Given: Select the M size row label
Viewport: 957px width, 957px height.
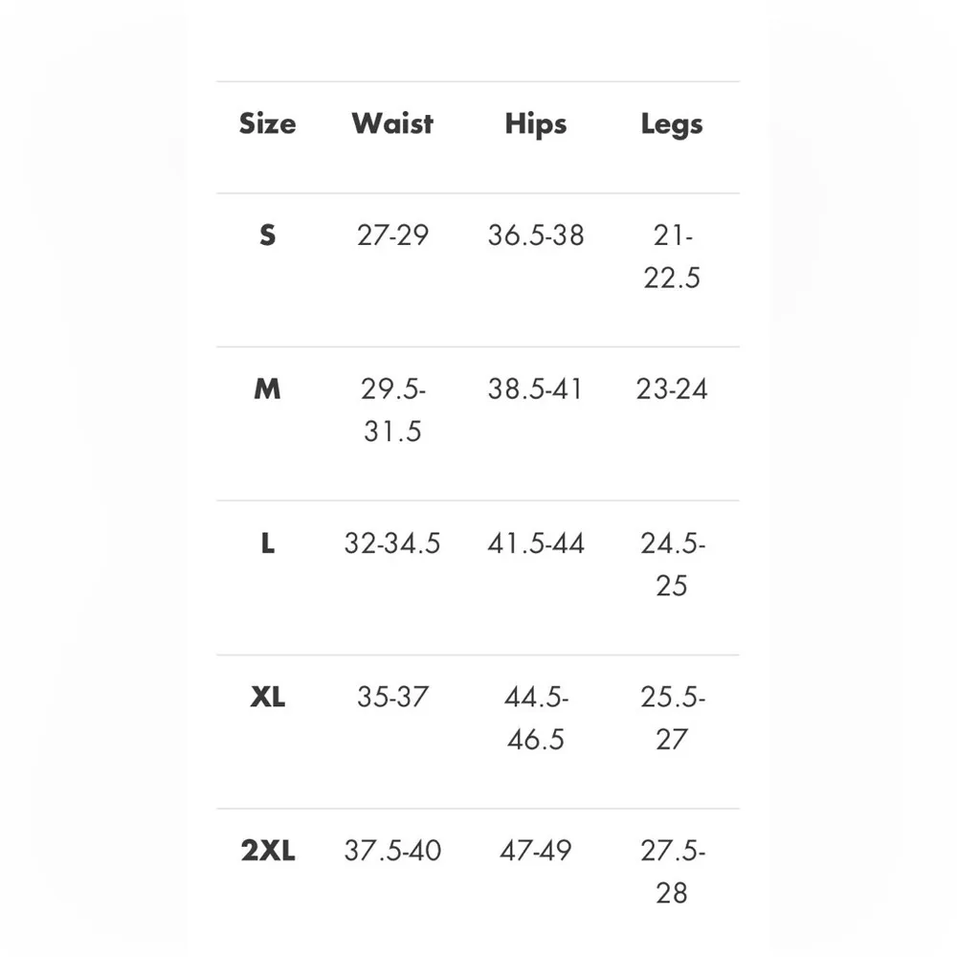Looking at the screenshot, I should pos(267,390).
